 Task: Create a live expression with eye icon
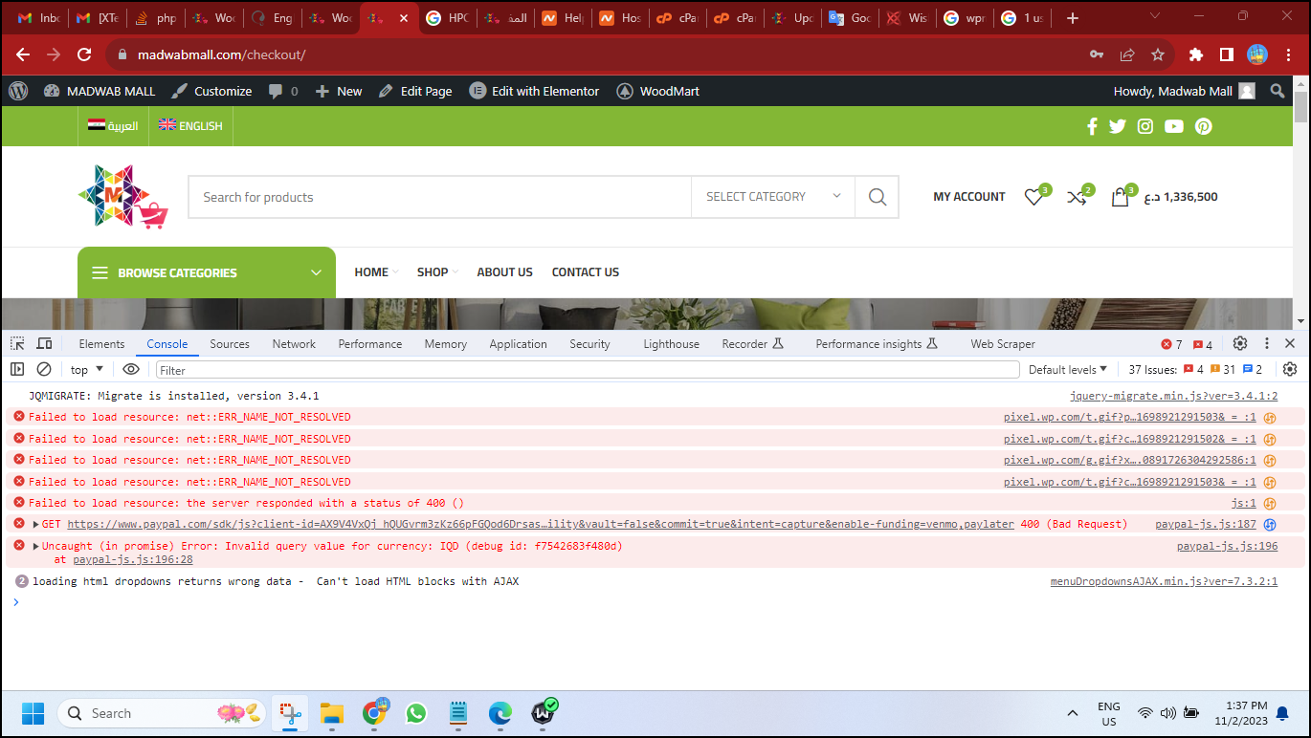[131, 370]
